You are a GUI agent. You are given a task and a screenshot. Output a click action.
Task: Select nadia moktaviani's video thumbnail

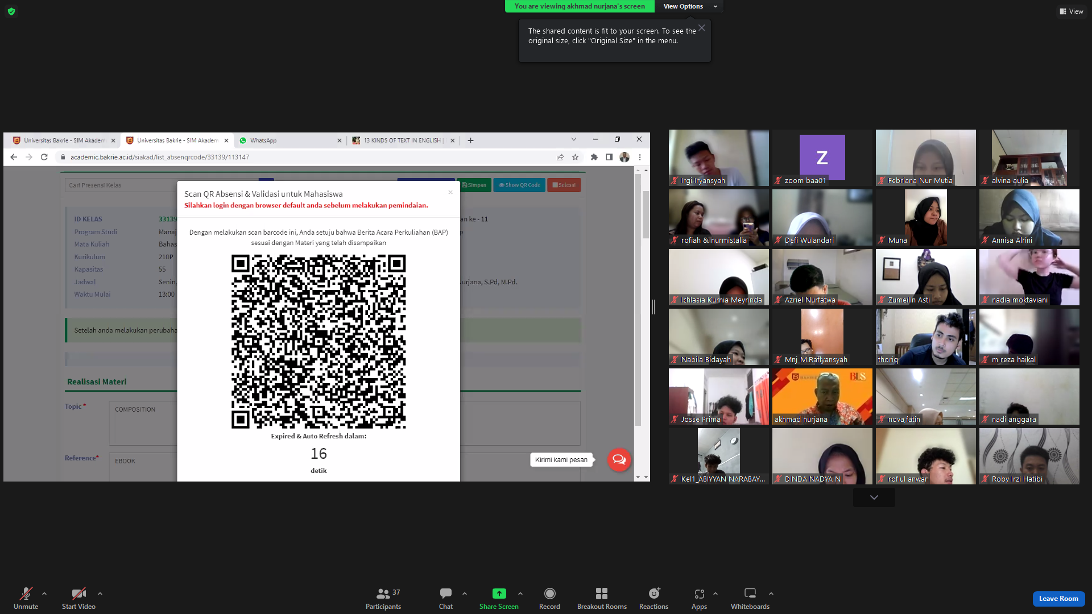[1029, 277]
